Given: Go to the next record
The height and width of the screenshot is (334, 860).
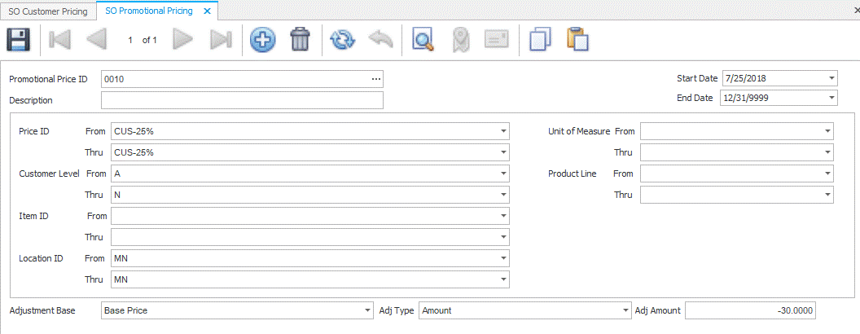Looking at the screenshot, I should [x=183, y=40].
